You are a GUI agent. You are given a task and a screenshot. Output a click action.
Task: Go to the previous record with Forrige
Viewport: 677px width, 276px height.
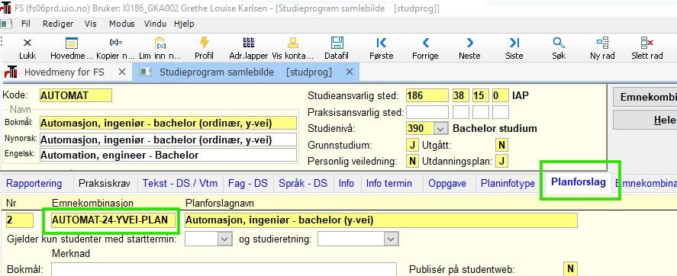click(x=425, y=48)
